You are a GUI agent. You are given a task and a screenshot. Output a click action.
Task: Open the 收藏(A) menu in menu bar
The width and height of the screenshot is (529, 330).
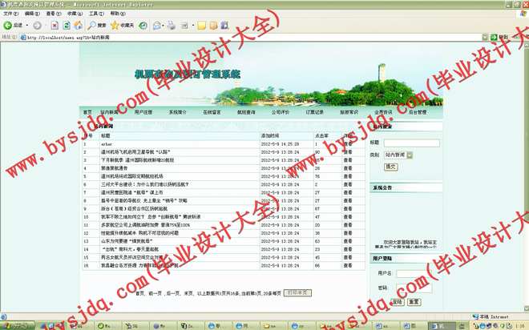(x=74, y=14)
